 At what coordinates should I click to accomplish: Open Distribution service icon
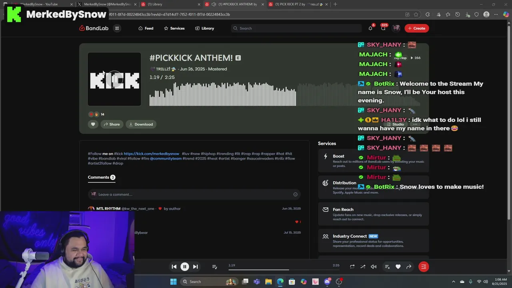pyautogui.click(x=325, y=183)
